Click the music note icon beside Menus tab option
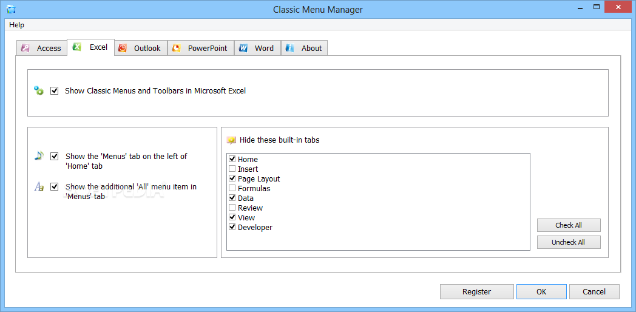This screenshot has width=636, height=312. (x=39, y=155)
